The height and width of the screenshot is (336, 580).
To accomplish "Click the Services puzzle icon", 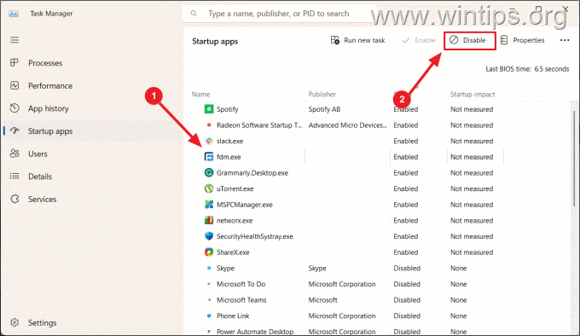I will pos(14,200).
